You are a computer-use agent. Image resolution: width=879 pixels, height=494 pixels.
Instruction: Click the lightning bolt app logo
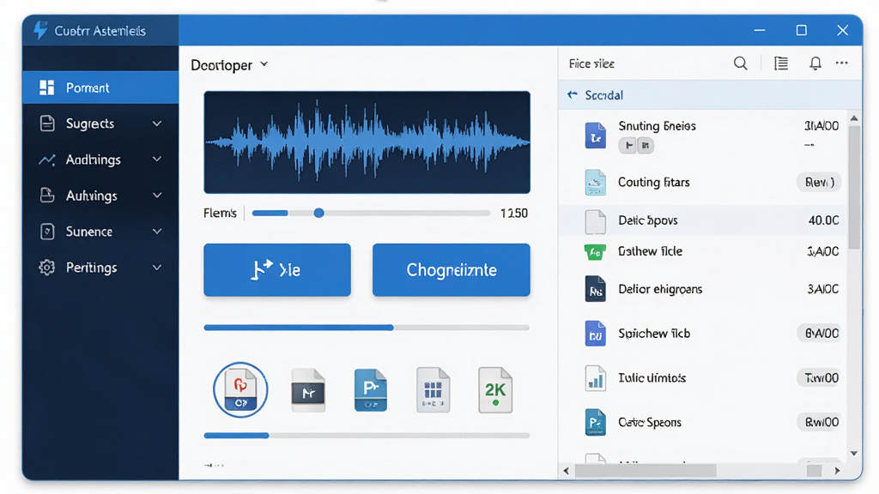(x=40, y=30)
